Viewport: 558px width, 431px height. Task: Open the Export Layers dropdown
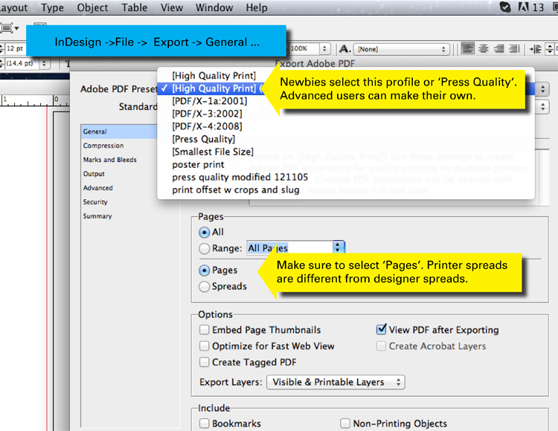click(x=336, y=382)
